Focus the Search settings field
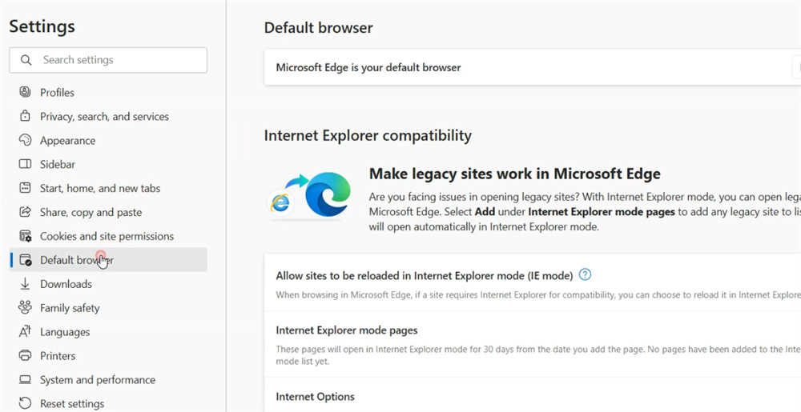The image size is (801, 412). (120, 60)
